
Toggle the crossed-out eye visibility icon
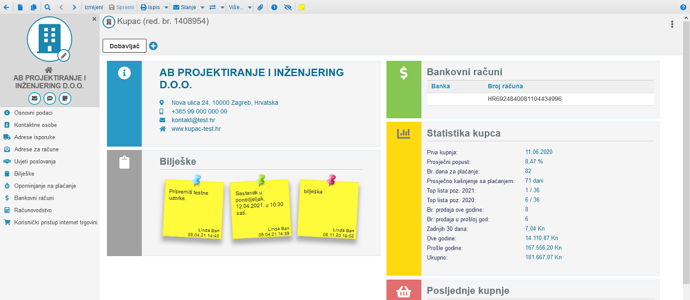click(x=288, y=8)
